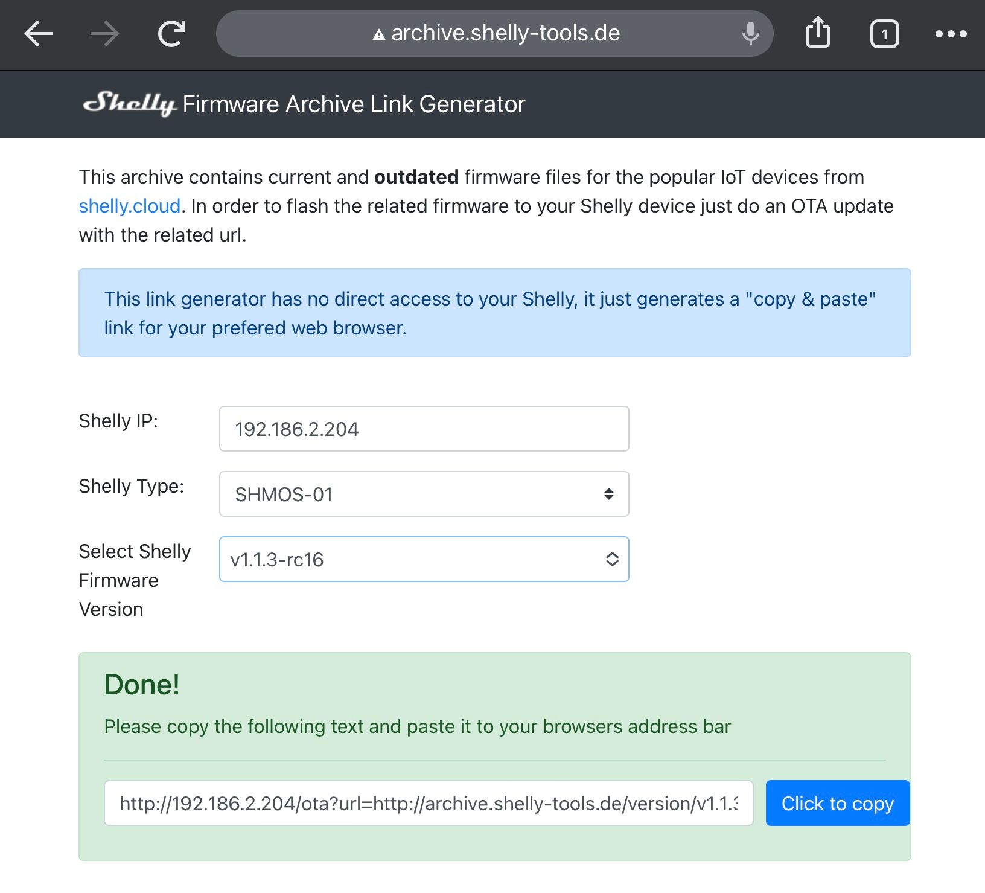Open the shelly.cloud link
The width and height of the screenshot is (985, 893).
[x=130, y=206]
